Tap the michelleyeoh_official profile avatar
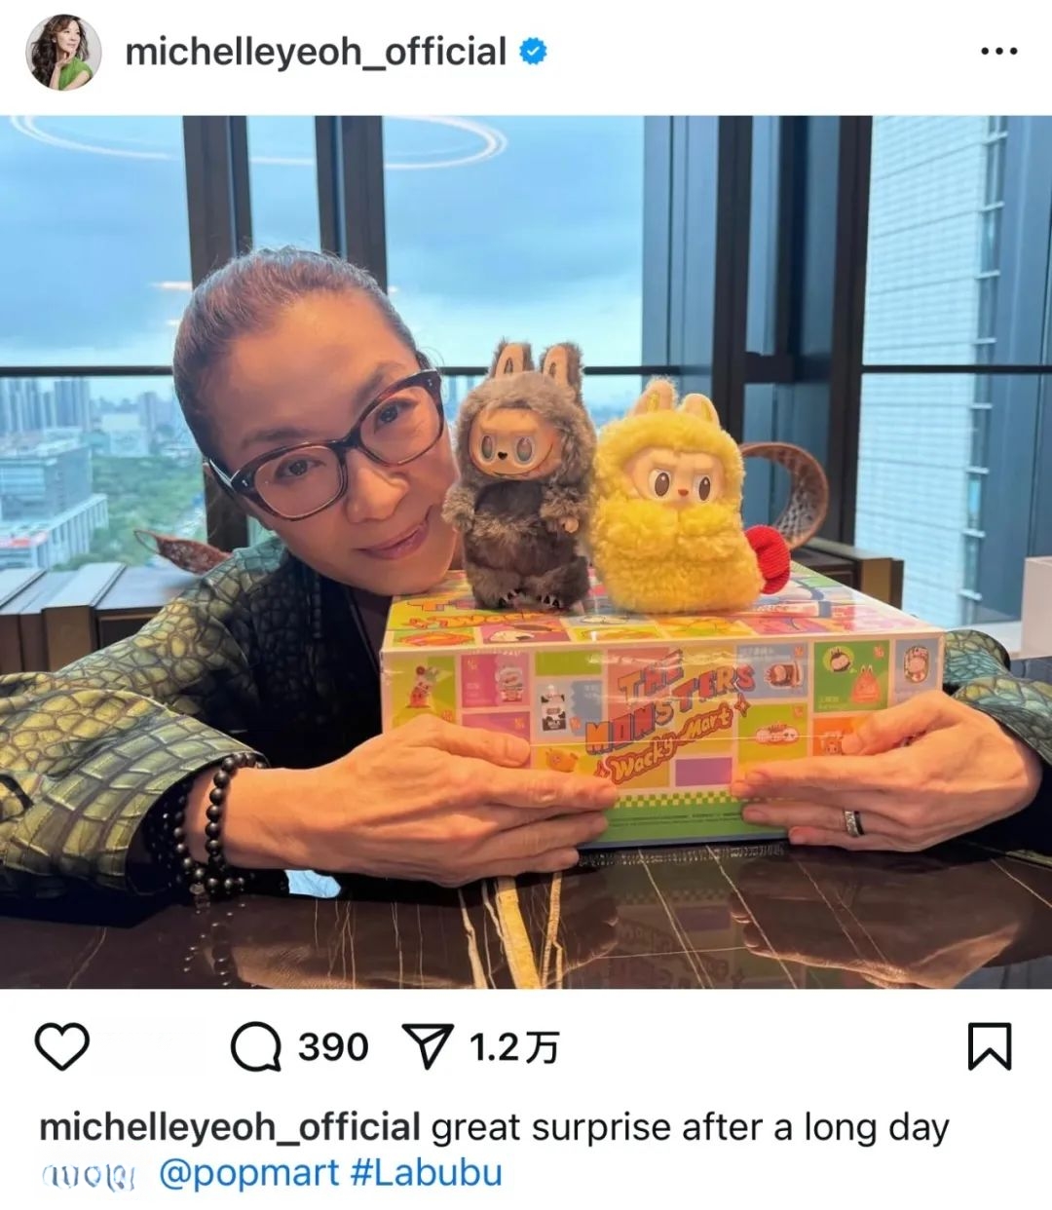 (x=63, y=52)
